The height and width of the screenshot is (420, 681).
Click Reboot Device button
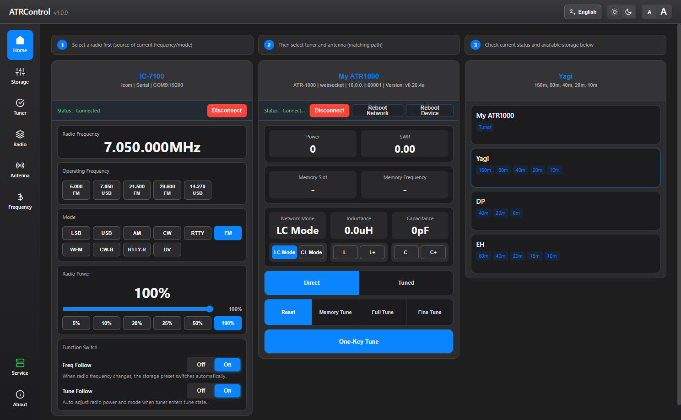click(x=430, y=111)
